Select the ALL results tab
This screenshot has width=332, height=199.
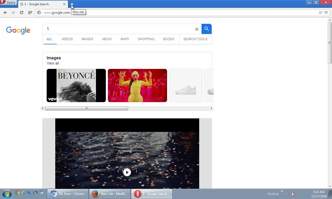tap(50, 39)
